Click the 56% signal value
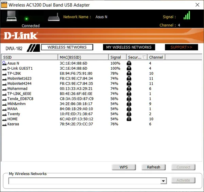 tap(114, 99)
